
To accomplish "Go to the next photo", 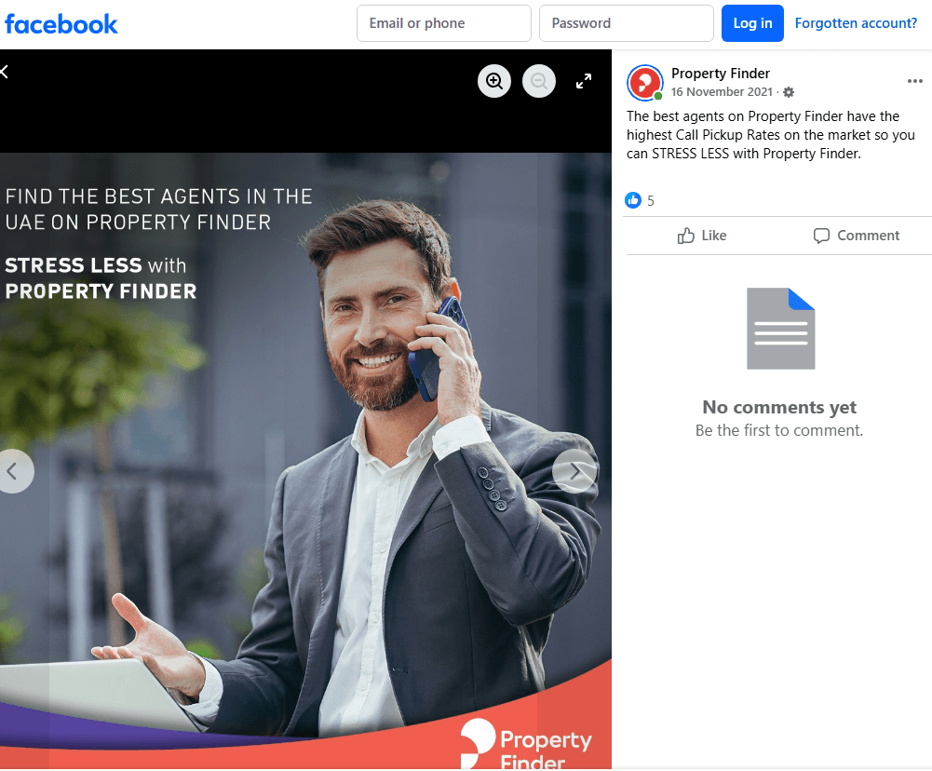I will point(574,471).
